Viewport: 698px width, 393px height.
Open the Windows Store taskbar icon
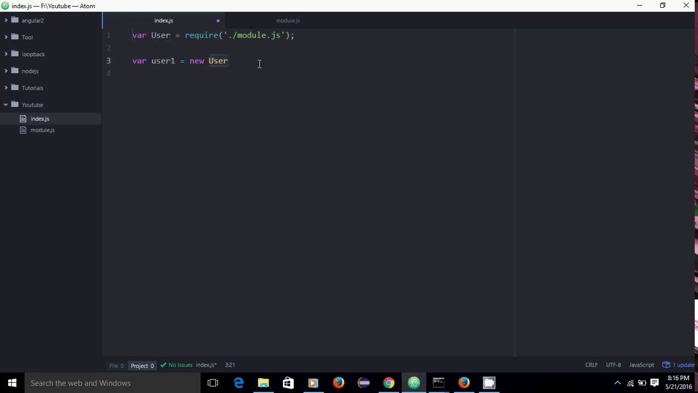pyautogui.click(x=288, y=383)
